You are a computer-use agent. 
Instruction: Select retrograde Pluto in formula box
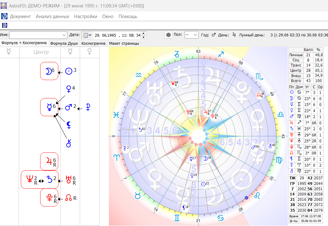[49, 198]
